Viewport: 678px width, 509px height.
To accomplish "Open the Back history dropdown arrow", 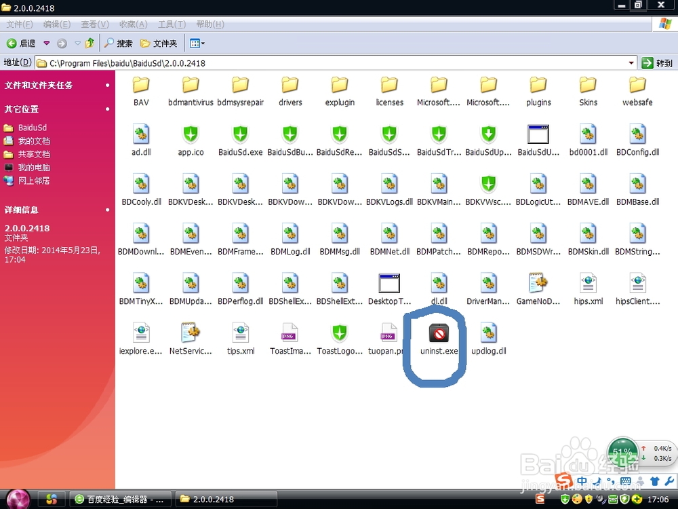I will pos(46,43).
